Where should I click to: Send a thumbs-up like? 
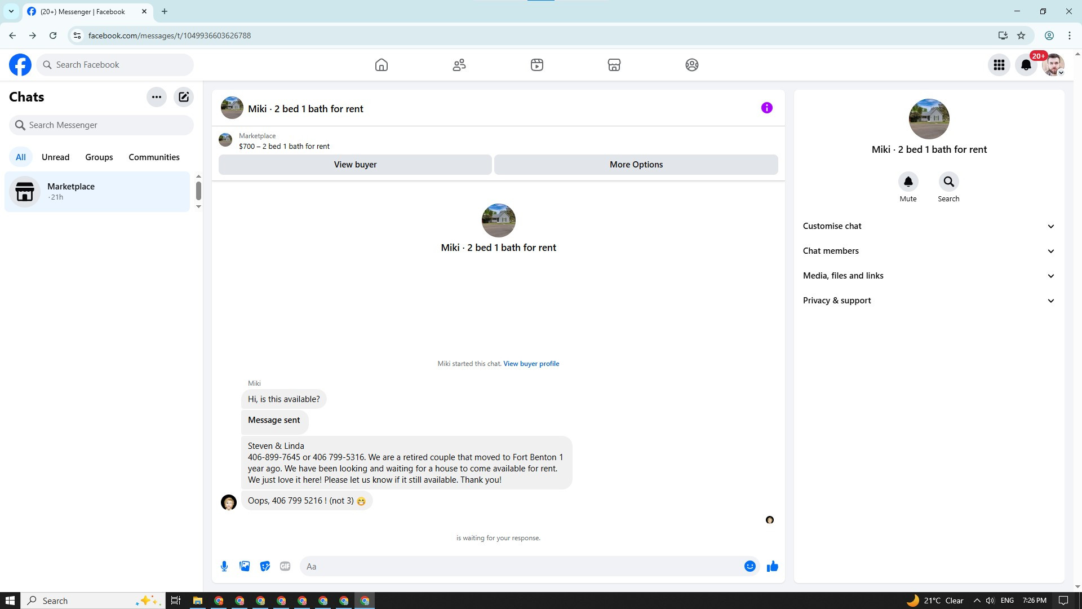pos(772,566)
